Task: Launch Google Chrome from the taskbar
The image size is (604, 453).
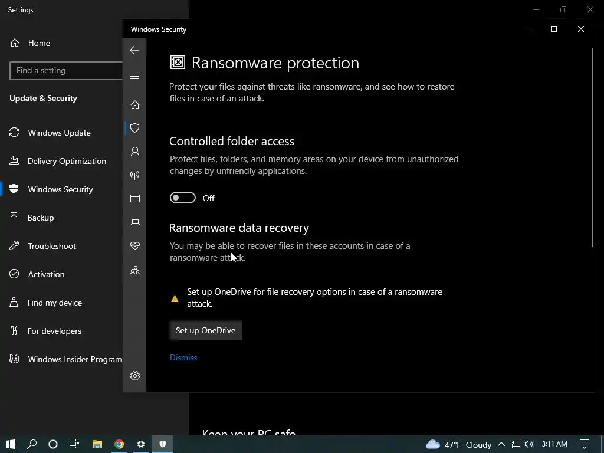Action: tap(119, 444)
